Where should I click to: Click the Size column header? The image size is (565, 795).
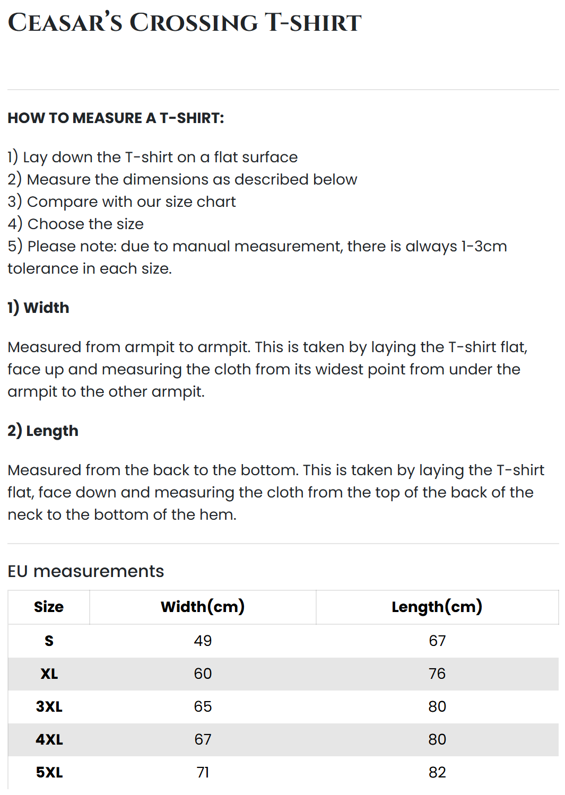49,607
